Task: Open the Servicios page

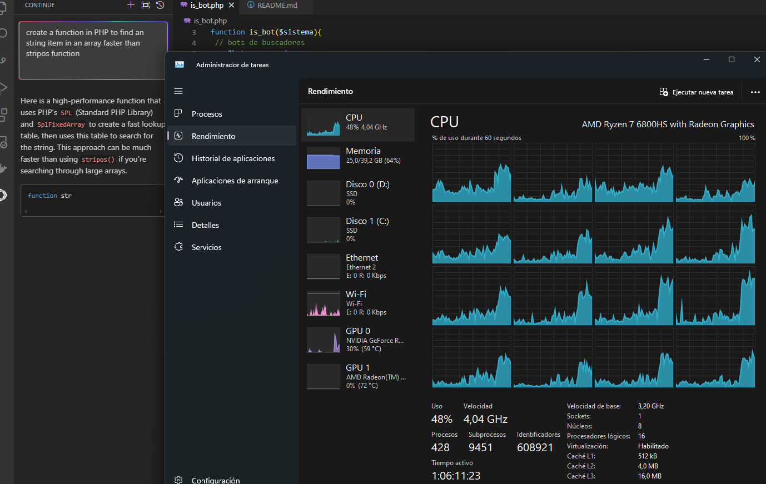Action: (232, 247)
